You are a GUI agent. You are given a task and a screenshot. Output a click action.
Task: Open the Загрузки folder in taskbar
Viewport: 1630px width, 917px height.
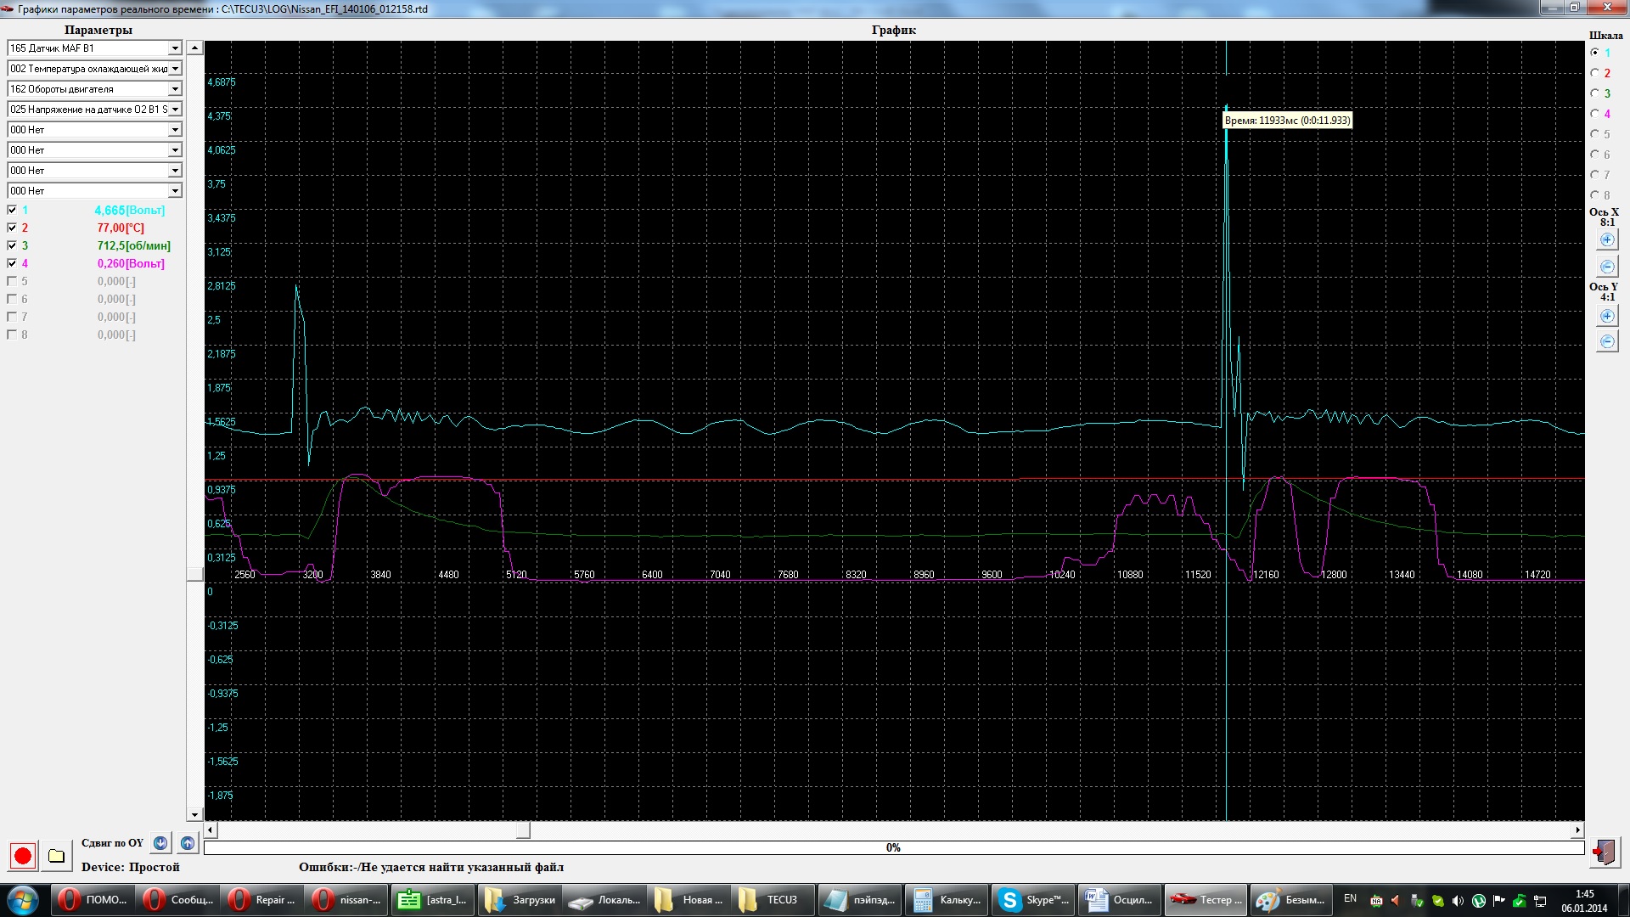518,900
